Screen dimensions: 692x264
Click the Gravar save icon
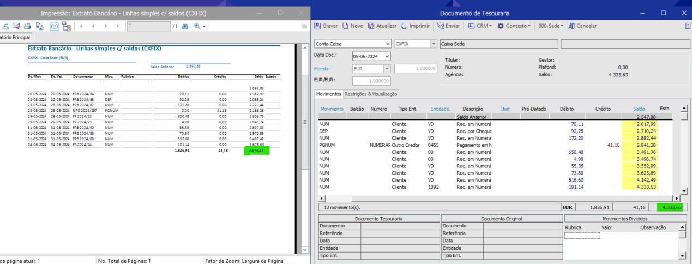tap(317, 26)
